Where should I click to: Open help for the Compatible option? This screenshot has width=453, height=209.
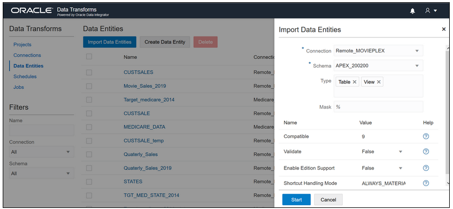click(426, 136)
